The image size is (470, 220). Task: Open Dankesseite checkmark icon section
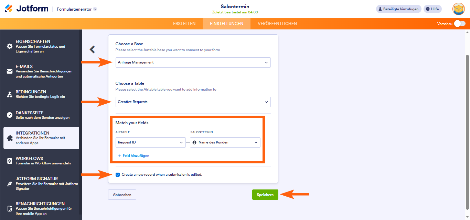tap(10, 115)
